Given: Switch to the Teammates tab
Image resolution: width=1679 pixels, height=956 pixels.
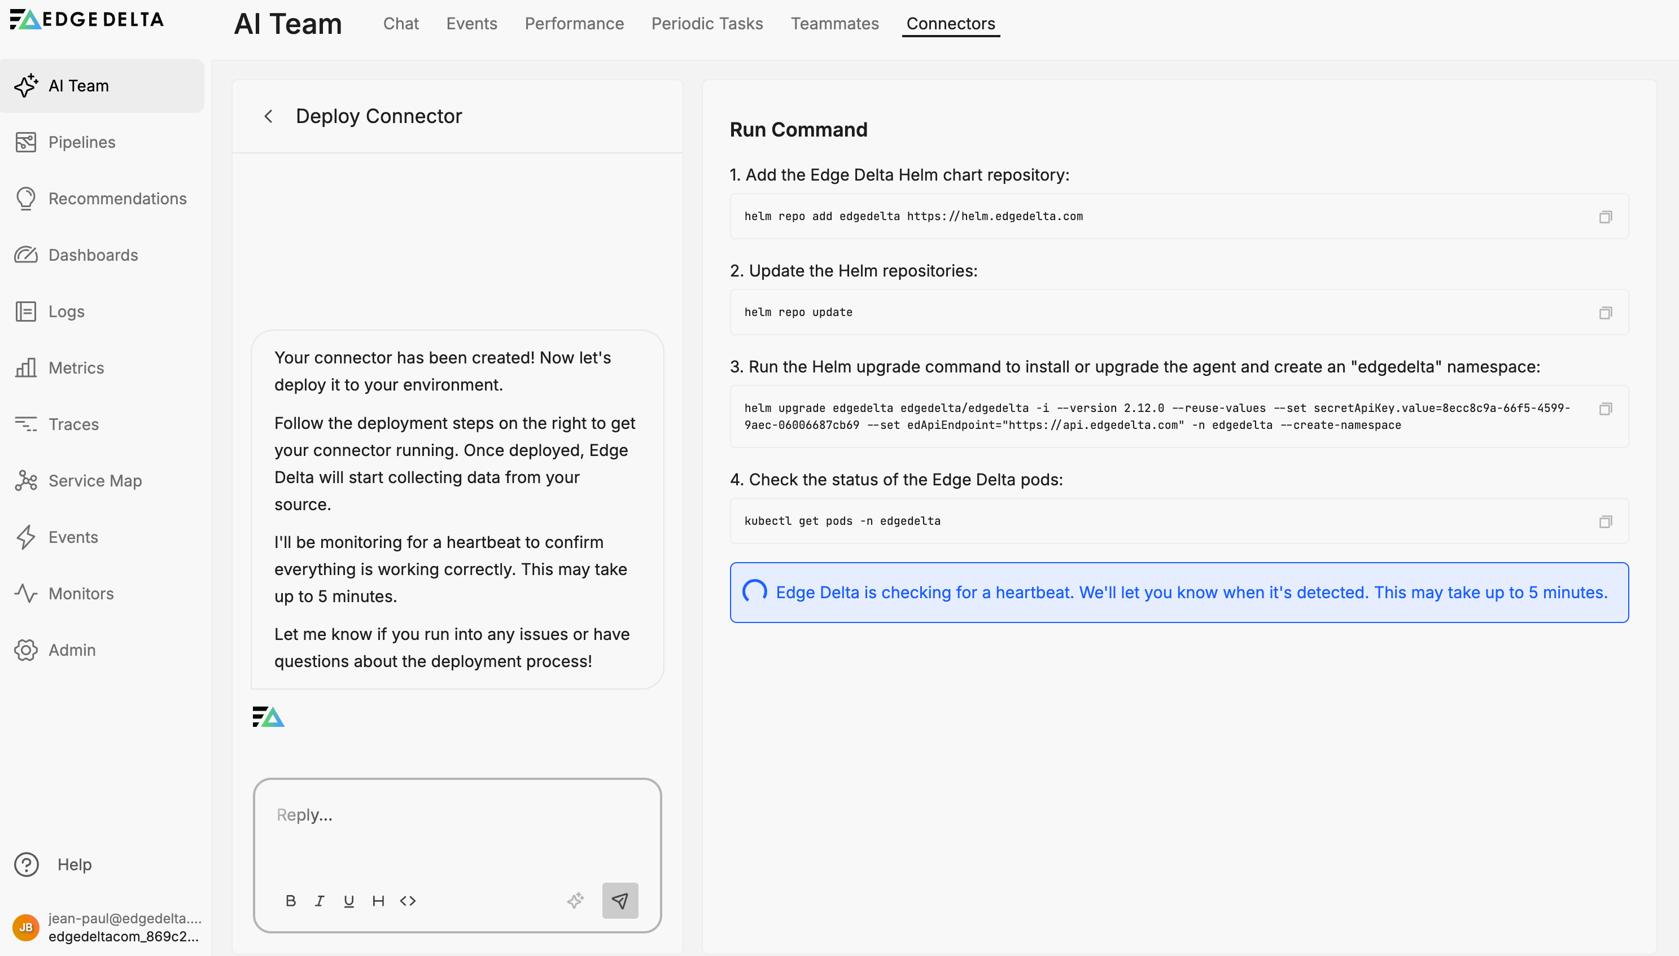Looking at the screenshot, I should pyautogui.click(x=834, y=24).
